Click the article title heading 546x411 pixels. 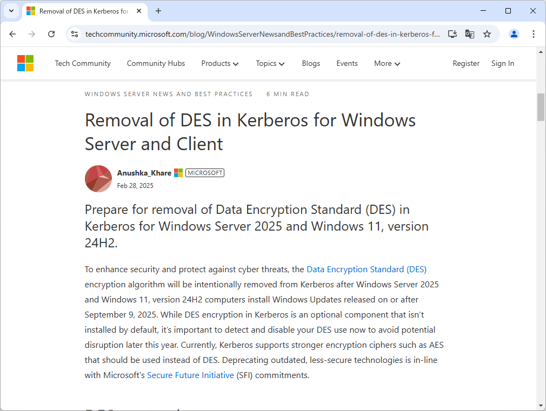pos(250,132)
